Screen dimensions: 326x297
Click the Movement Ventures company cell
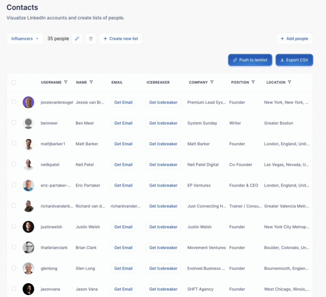click(x=206, y=247)
